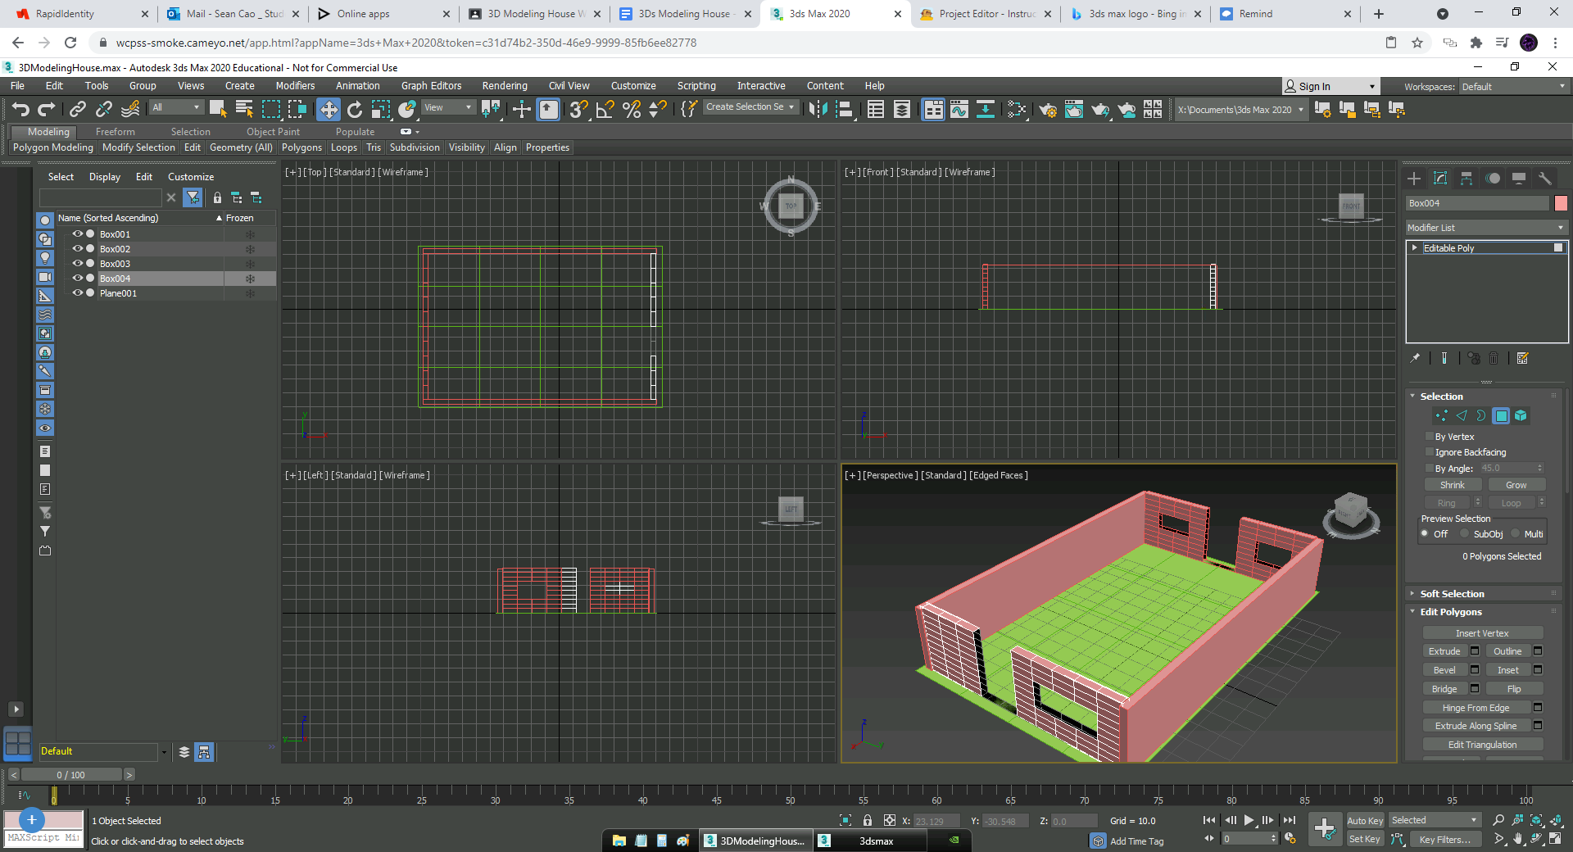Click the Grow button in the Selection rollout
The width and height of the screenshot is (1573, 852).
click(1516, 484)
